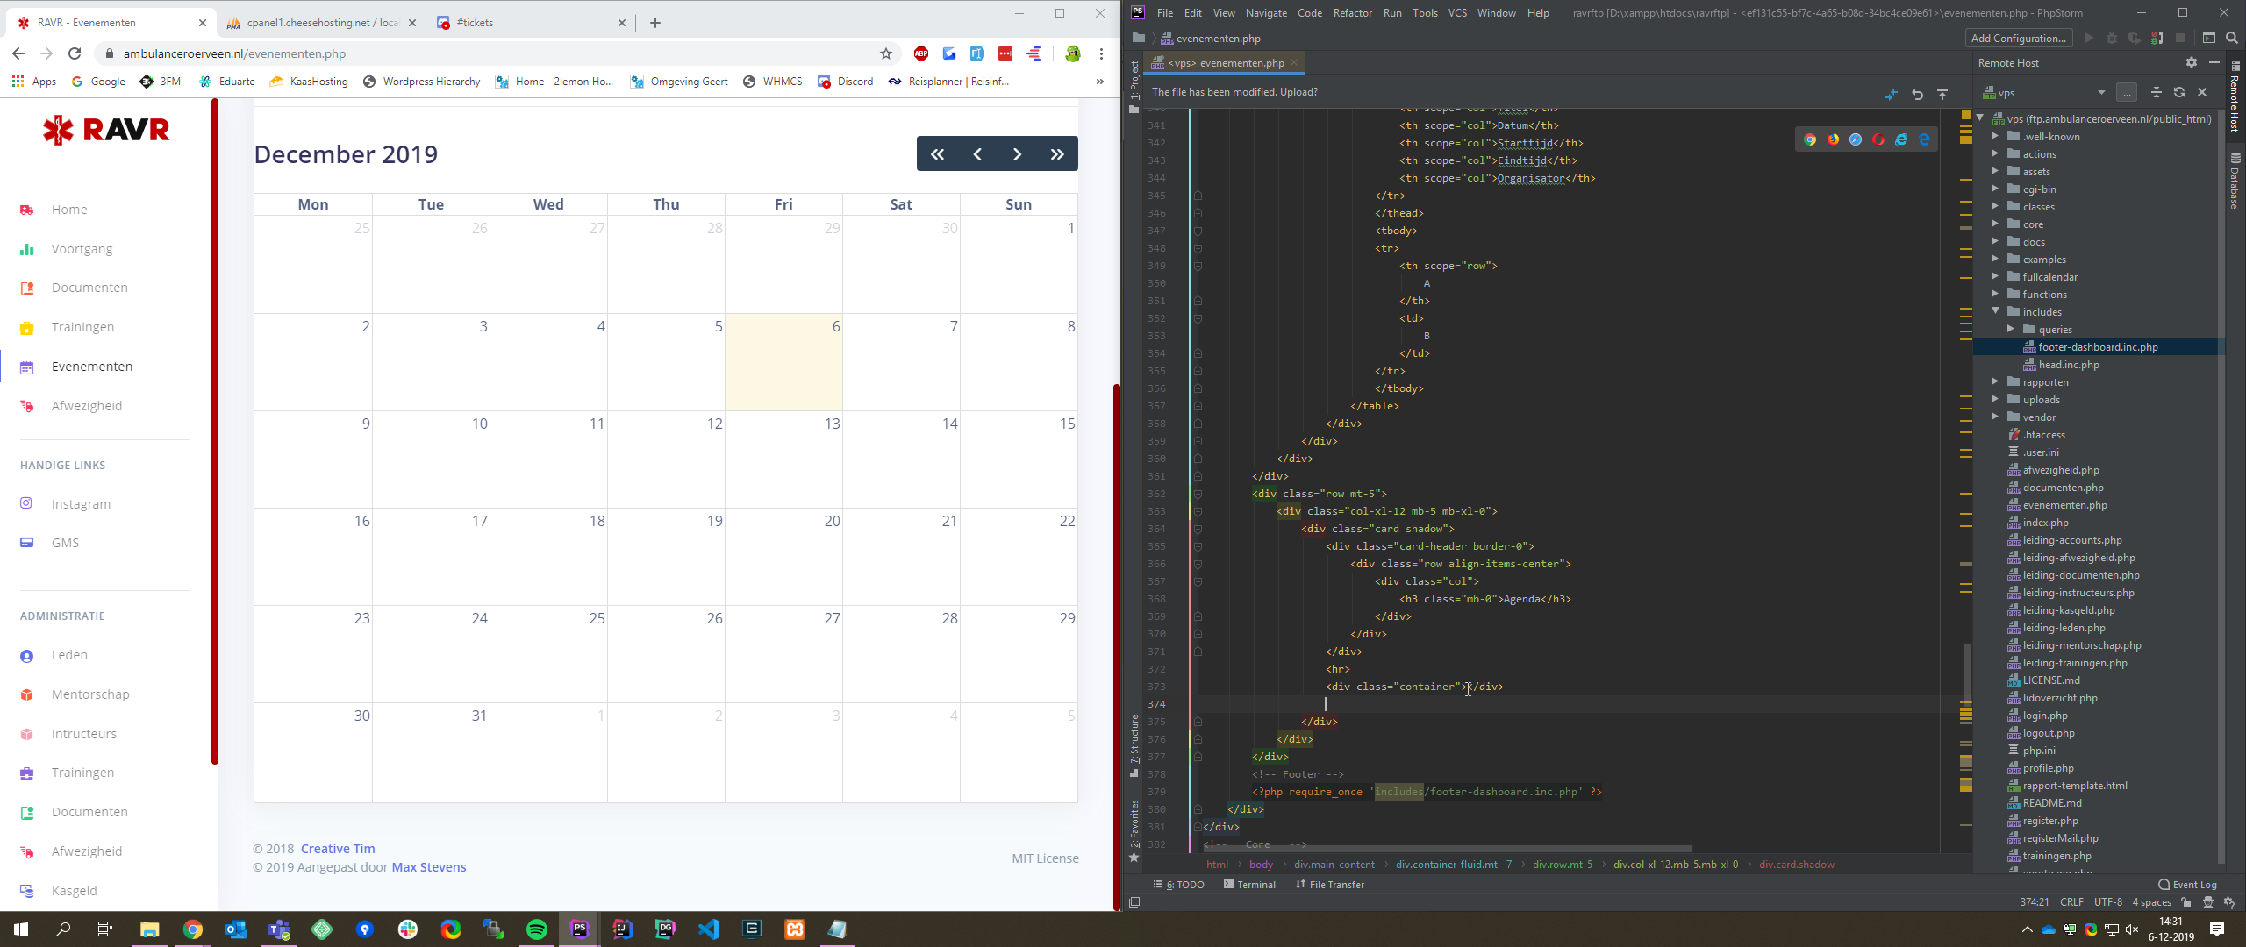Click the PhpStorm search everywhere magnifier

point(2232,38)
